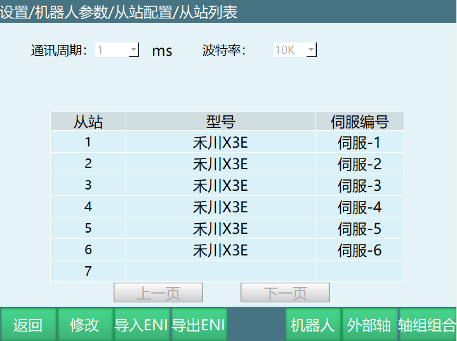Click 导出ENI to export file
457x341 pixels.
coord(199,325)
